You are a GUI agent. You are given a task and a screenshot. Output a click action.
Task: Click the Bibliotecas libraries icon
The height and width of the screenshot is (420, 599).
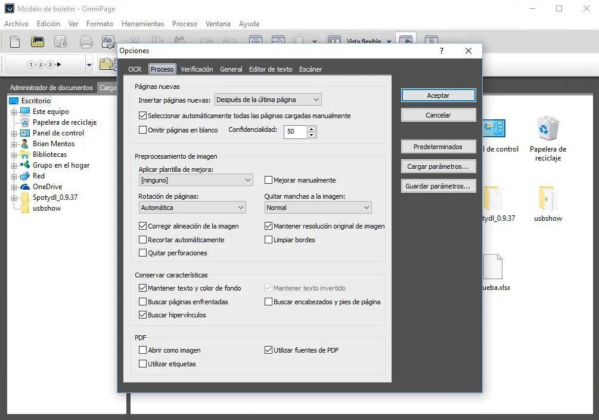pos(25,155)
